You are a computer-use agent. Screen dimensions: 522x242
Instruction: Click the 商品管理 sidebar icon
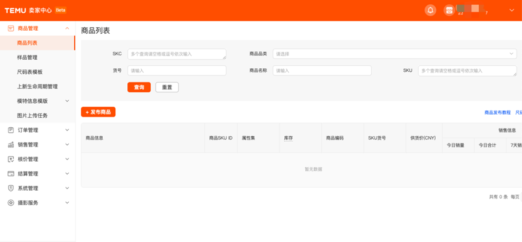click(11, 28)
